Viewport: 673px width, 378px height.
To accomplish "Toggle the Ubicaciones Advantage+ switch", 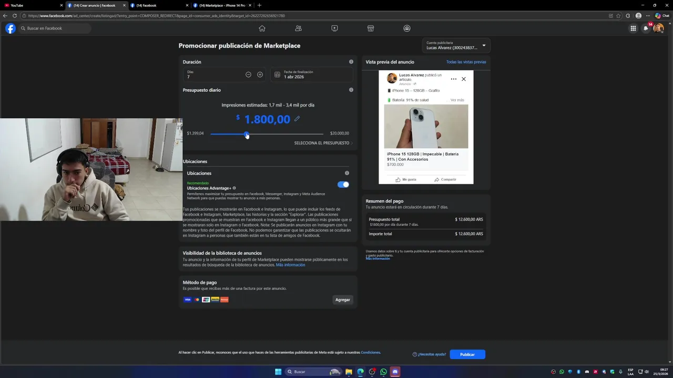I will 343,184.
